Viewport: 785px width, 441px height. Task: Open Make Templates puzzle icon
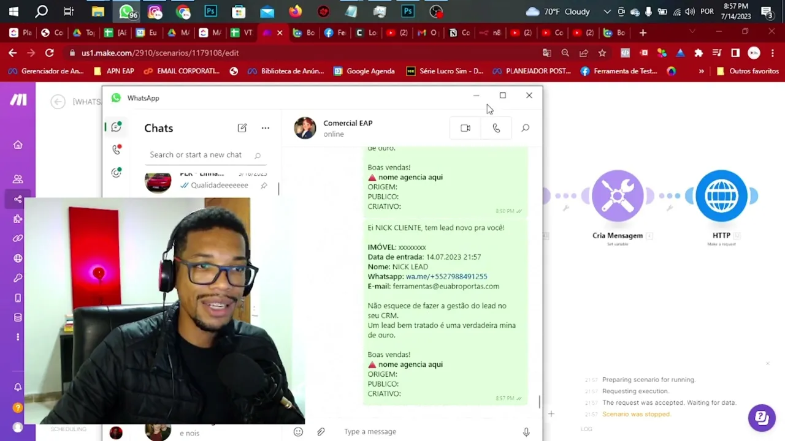[18, 219]
